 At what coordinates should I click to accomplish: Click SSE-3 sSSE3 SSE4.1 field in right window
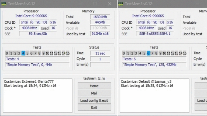(155, 34)
